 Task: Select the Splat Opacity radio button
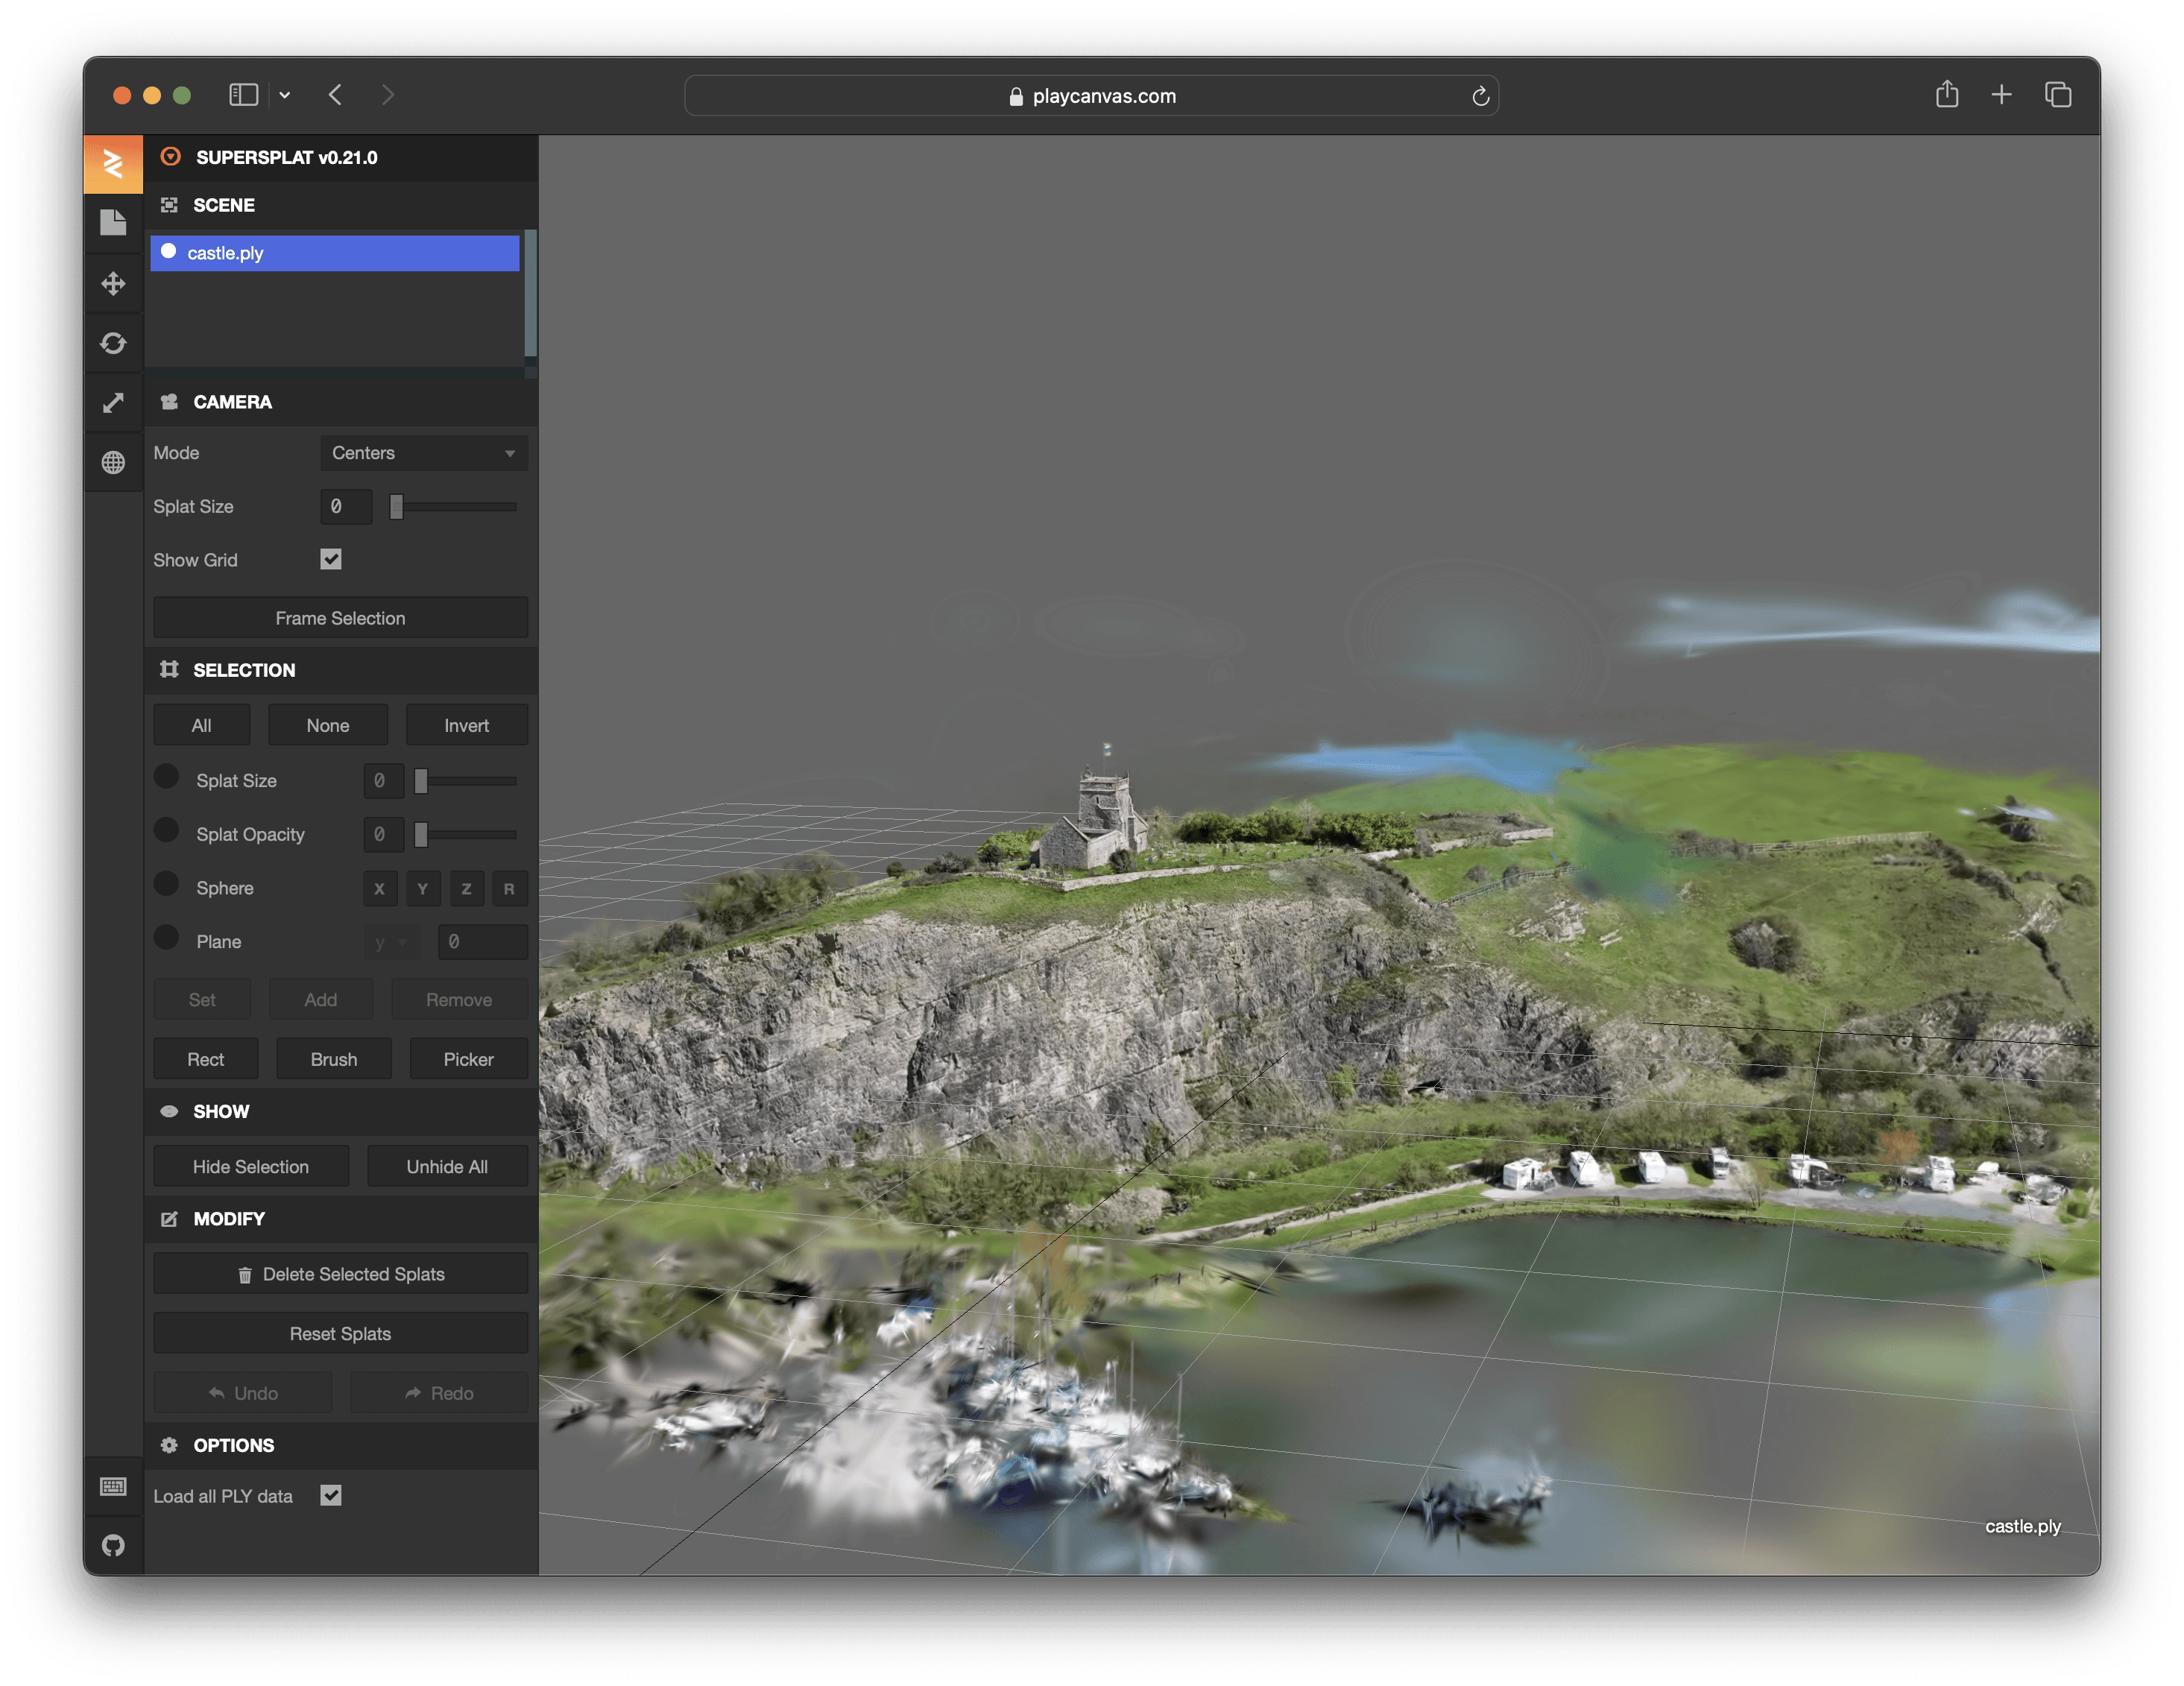tap(167, 831)
